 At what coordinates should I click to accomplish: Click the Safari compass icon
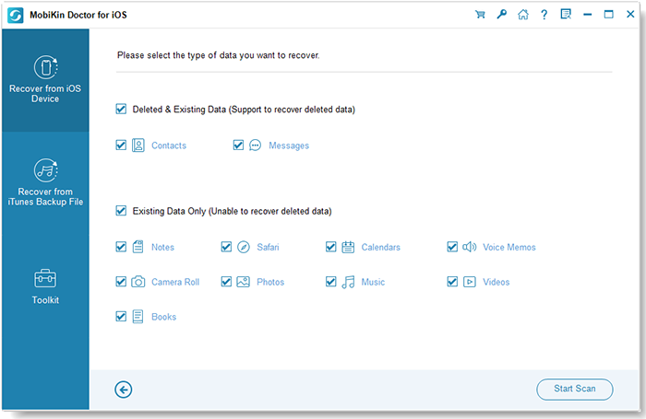point(244,247)
